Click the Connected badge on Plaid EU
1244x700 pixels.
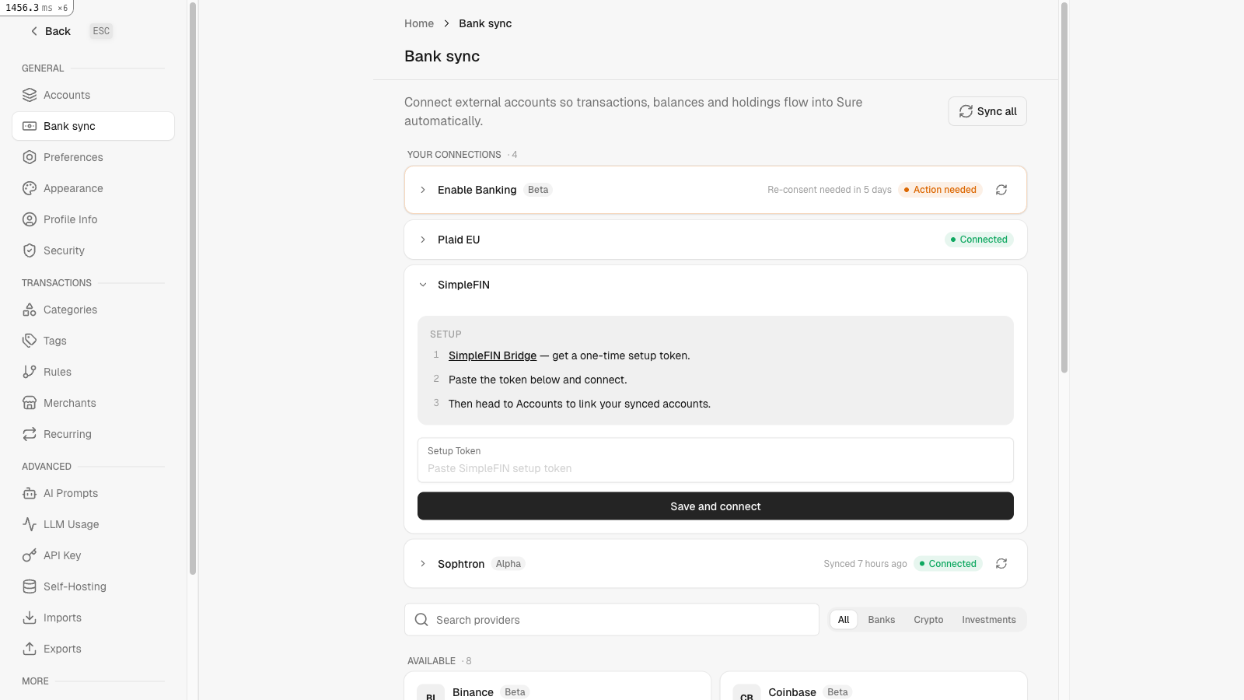(x=979, y=240)
